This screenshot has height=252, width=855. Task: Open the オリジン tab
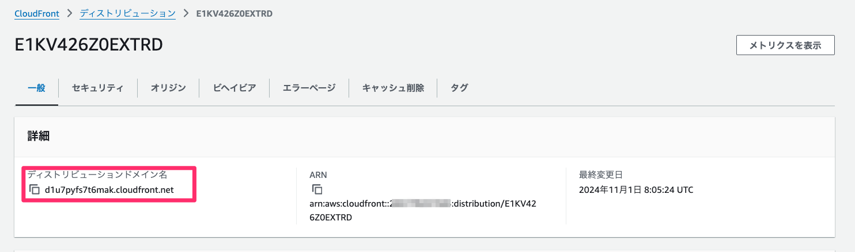[x=168, y=88]
